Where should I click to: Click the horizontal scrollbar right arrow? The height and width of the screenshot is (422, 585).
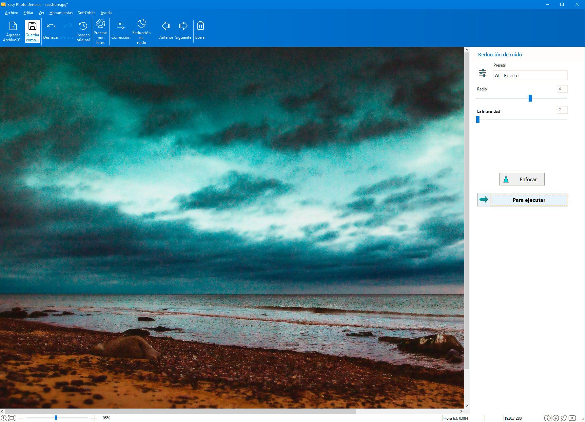(461, 411)
